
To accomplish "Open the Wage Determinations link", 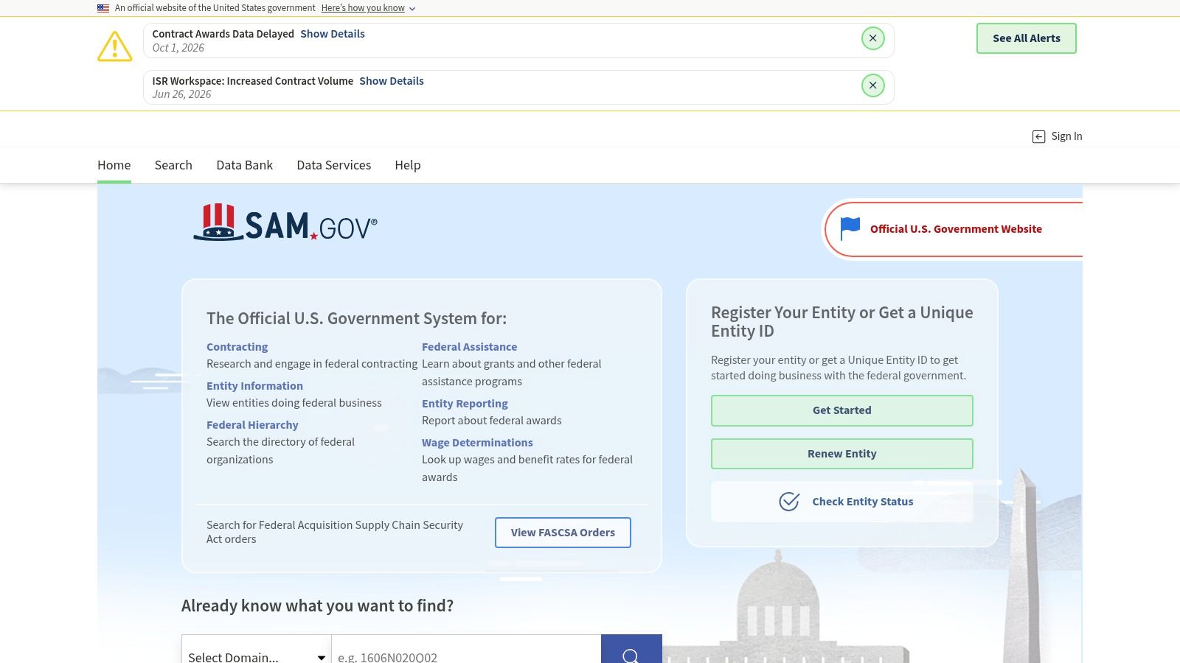I will [477, 443].
